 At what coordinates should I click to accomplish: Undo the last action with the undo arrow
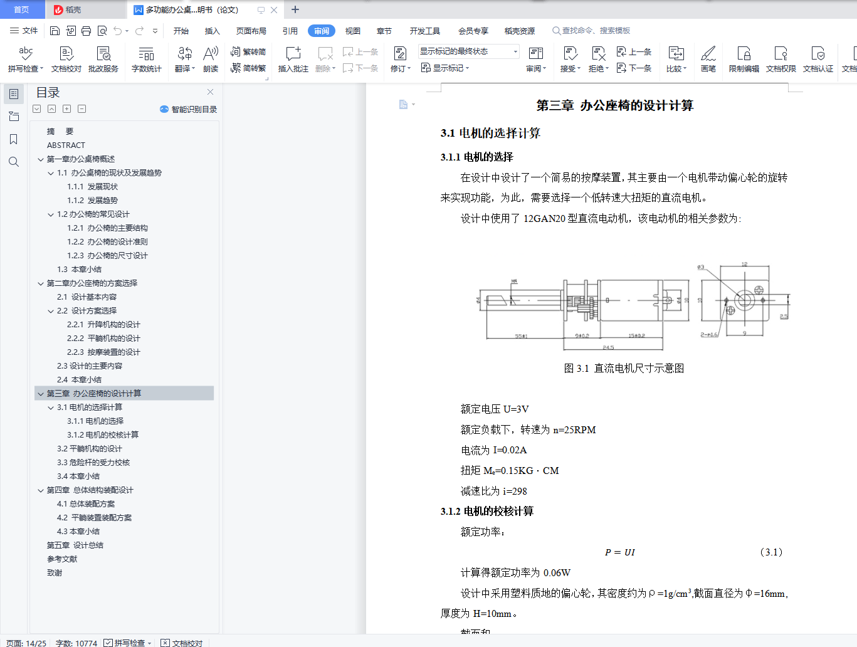click(118, 31)
